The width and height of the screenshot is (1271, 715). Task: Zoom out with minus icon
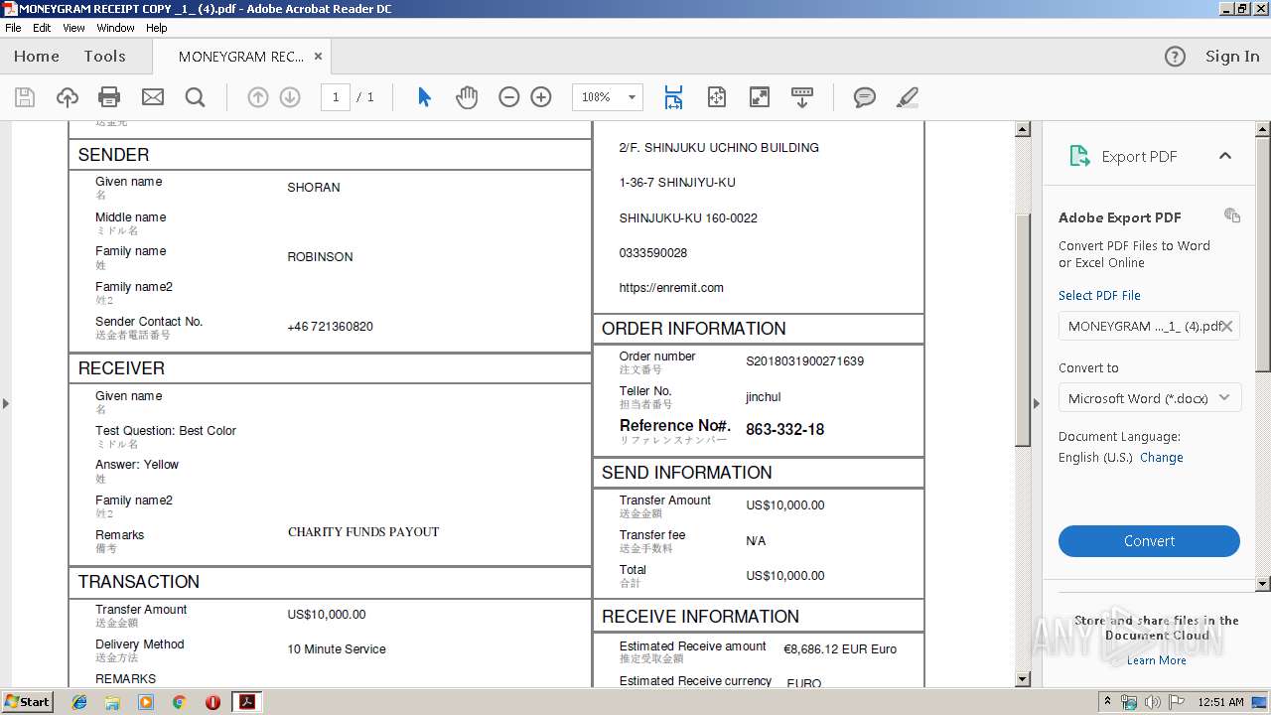tap(509, 97)
